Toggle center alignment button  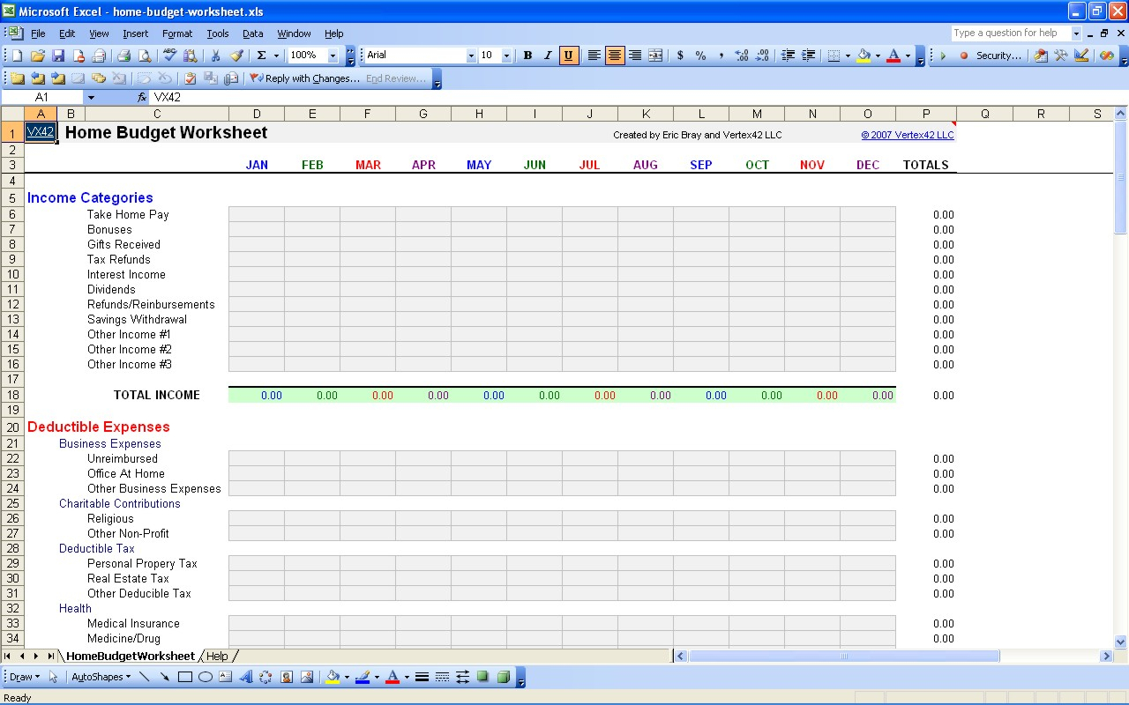tap(615, 56)
